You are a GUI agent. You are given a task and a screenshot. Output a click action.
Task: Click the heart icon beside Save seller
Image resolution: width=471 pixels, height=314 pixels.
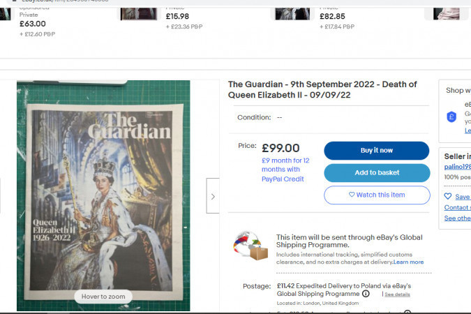(448, 197)
